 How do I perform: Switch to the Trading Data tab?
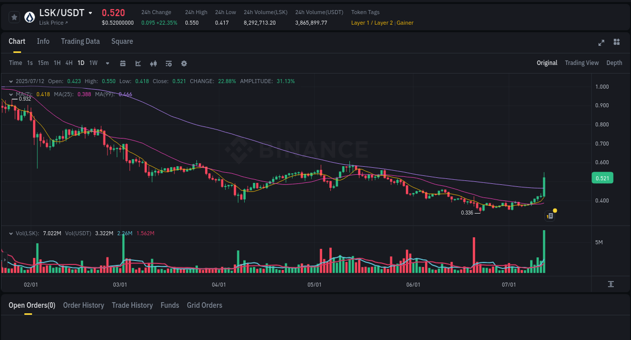pyautogui.click(x=80, y=41)
